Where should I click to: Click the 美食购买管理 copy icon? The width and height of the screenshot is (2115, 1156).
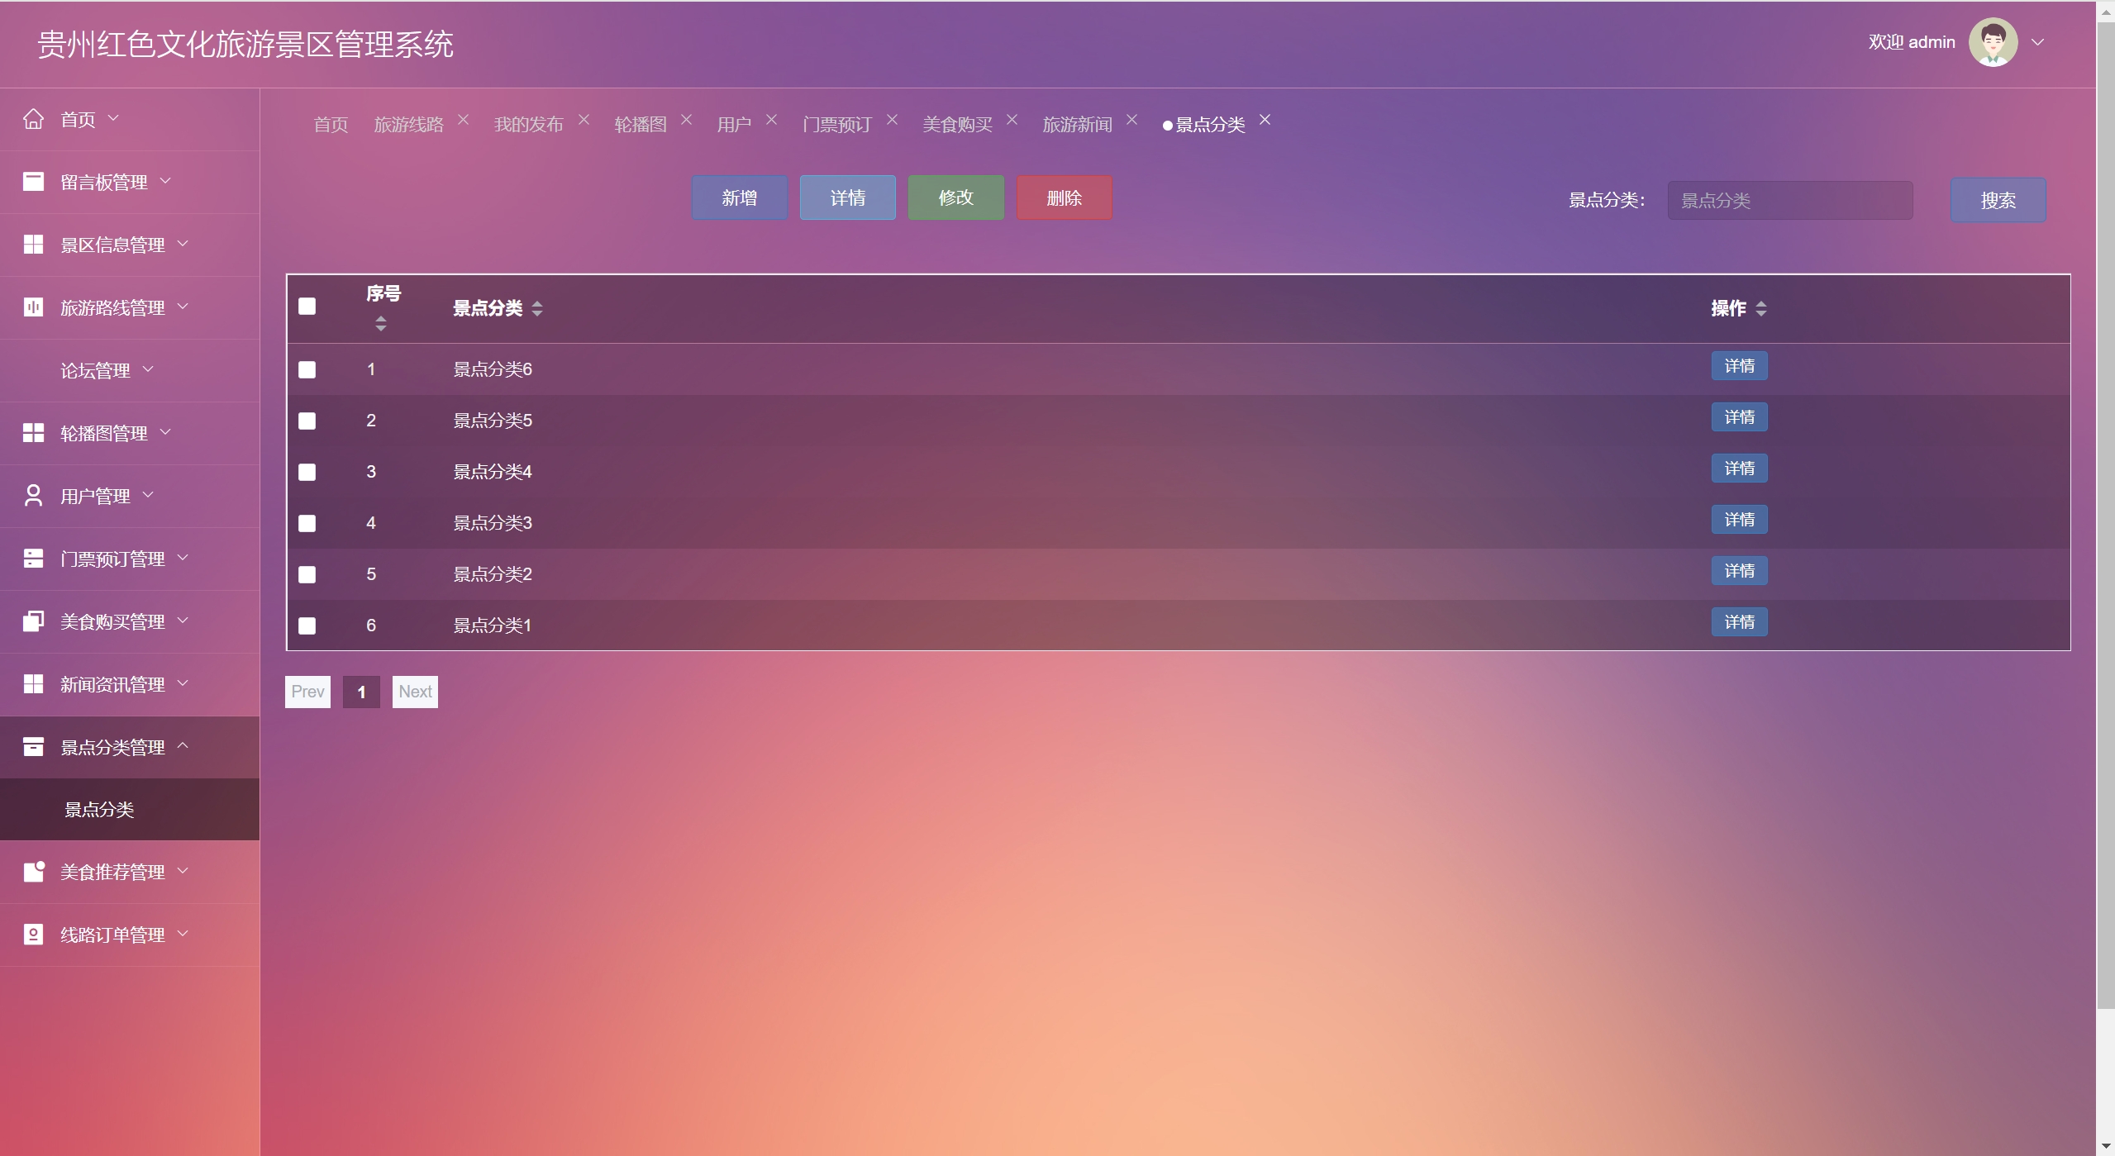[x=33, y=621]
